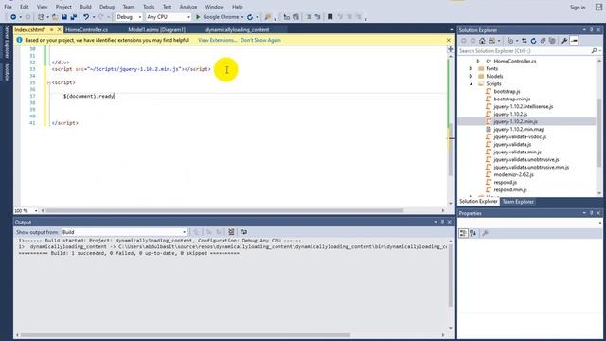Click the Collapse All icon in Solution Explorer

pyautogui.click(x=543, y=41)
